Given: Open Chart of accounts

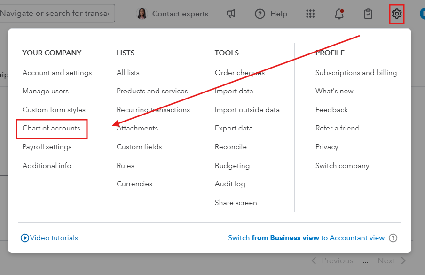Looking at the screenshot, I should click(x=51, y=128).
